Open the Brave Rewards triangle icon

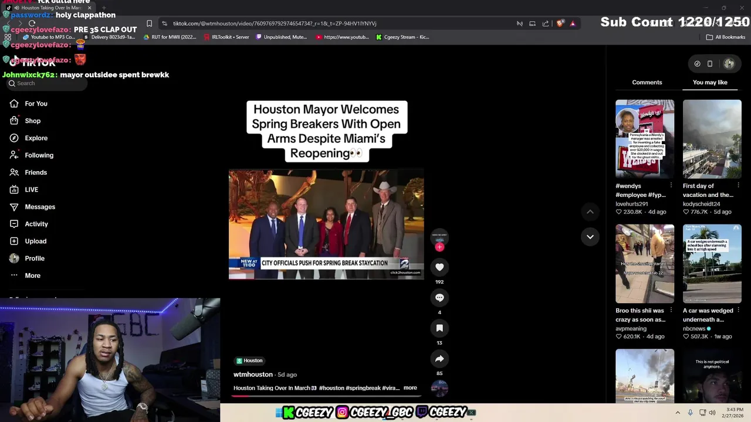(573, 23)
